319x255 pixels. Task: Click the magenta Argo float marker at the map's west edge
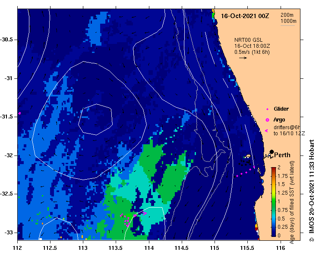(x=19, y=113)
